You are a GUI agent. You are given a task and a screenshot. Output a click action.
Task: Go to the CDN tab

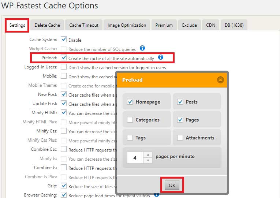point(210,25)
